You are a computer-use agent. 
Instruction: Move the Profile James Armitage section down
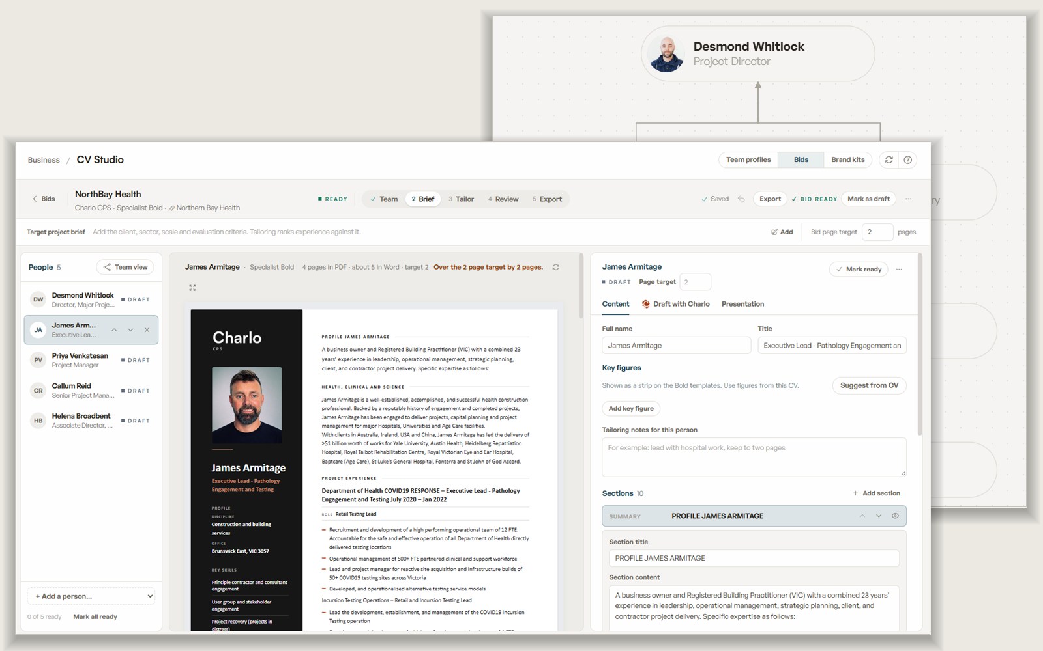click(879, 516)
